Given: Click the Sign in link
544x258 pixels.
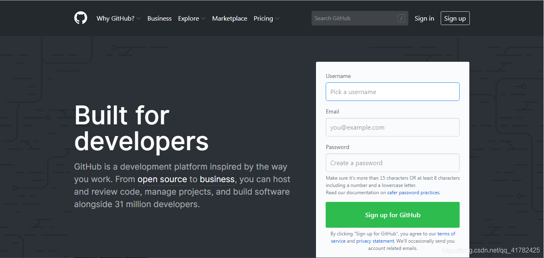Looking at the screenshot, I should coord(424,19).
